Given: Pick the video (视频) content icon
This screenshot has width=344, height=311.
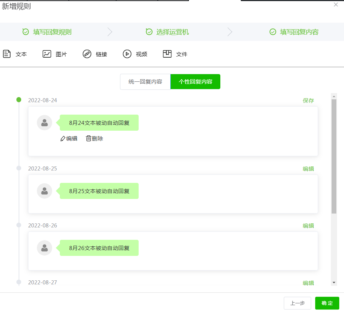Looking at the screenshot, I should click(127, 54).
